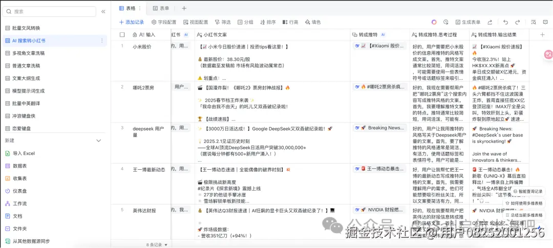Select the deepseek 用户量 input cell
Image resolution: width=553 pixels, height=248 pixels.
(150, 143)
